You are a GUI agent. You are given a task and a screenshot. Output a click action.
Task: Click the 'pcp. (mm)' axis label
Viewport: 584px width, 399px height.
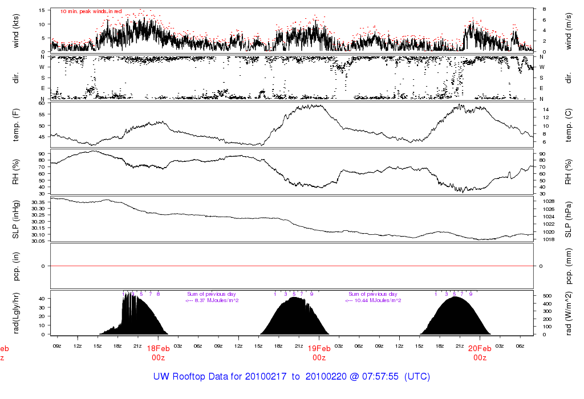[x=569, y=266]
